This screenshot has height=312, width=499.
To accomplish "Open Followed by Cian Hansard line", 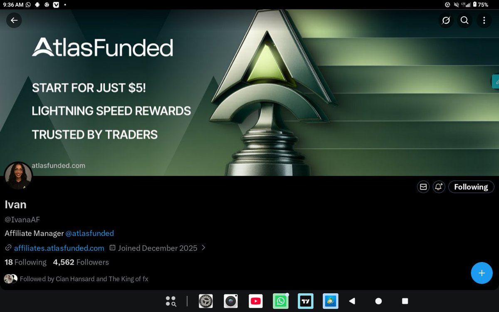I will click(x=76, y=279).
